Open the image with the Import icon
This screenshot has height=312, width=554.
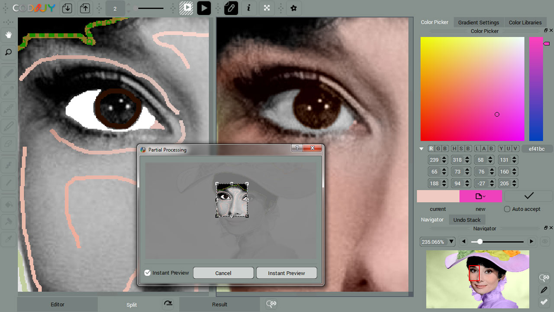(67, 8)
